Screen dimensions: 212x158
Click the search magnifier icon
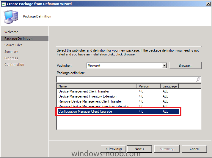click(198, 79)
